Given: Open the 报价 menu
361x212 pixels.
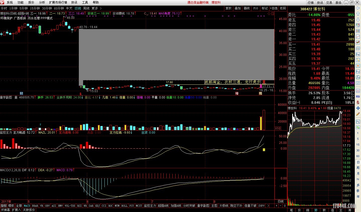Looking at the screenshot, I should pos(31,3).
